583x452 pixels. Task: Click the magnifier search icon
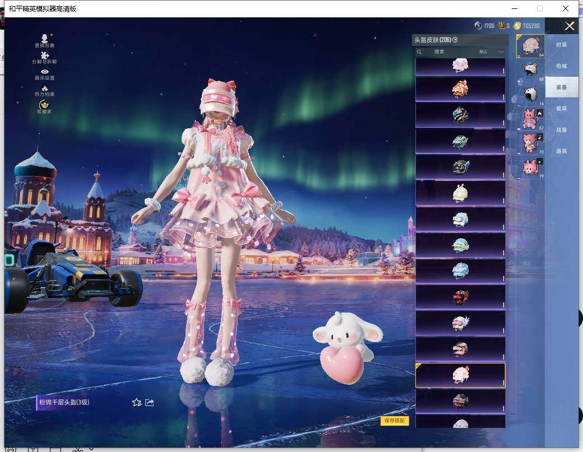pyautogui.click(x=419, y=52)
